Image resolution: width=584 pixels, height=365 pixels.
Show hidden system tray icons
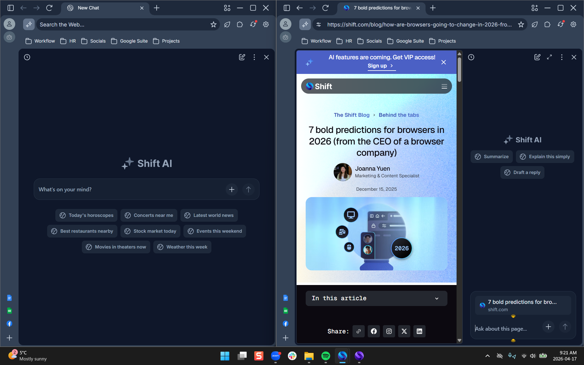point(488,356)
